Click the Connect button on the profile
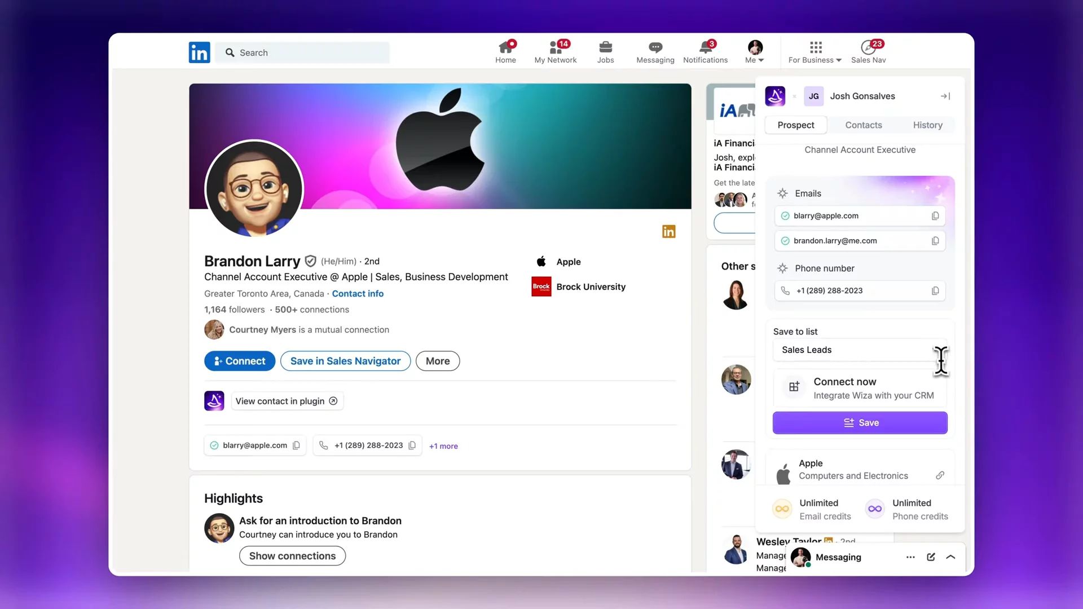This screenshot has width=1083, height=609. click(240, 361)
